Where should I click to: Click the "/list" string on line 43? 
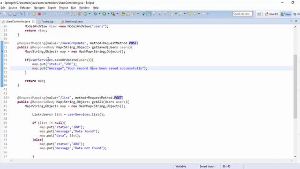[65, 98]
